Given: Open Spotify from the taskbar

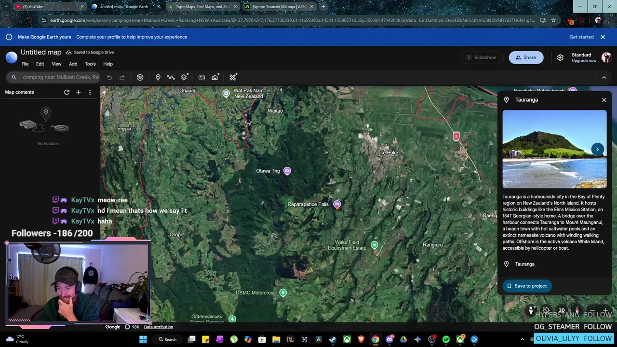Looking at the screenshot, I should pyautogui.click(x=446, y=339).
